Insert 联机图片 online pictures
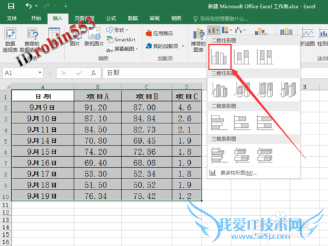The width and height of the screenshot is (328, 246). [x=94, y=37]
